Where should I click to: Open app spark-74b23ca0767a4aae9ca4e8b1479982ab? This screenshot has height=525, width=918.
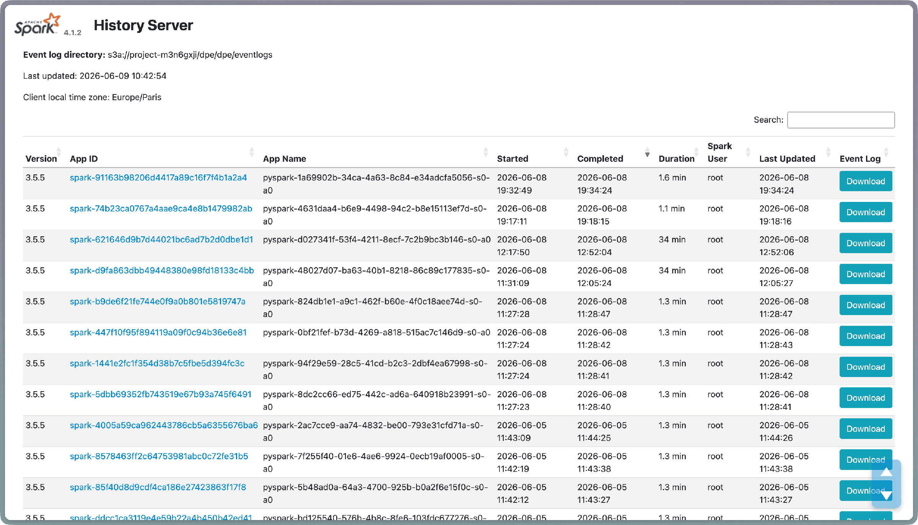161,209
